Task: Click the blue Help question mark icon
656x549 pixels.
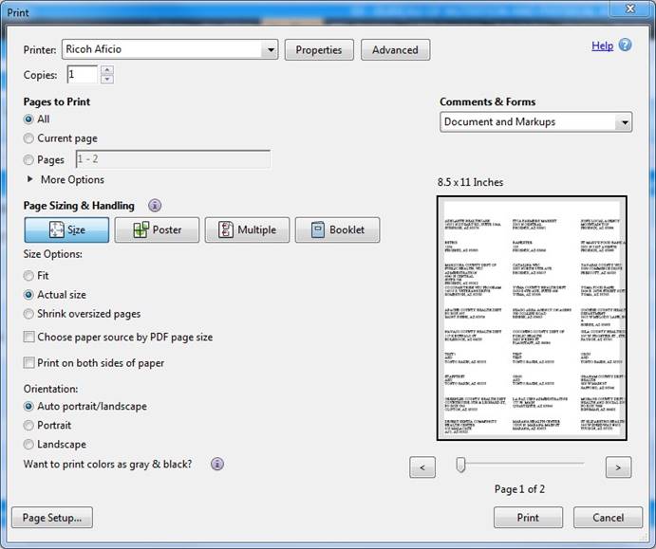Action: [625, 46]
